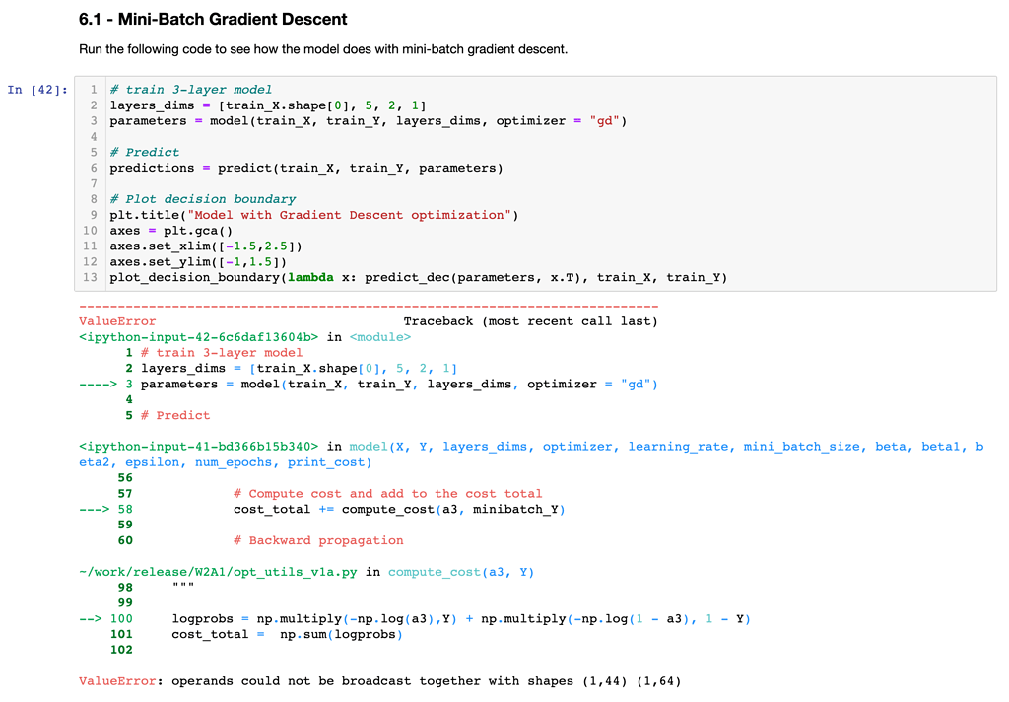Click highlighted line 58 with cost_total

322,509
